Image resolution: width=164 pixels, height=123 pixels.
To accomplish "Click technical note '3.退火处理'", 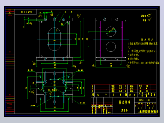I will coord(133,55).
